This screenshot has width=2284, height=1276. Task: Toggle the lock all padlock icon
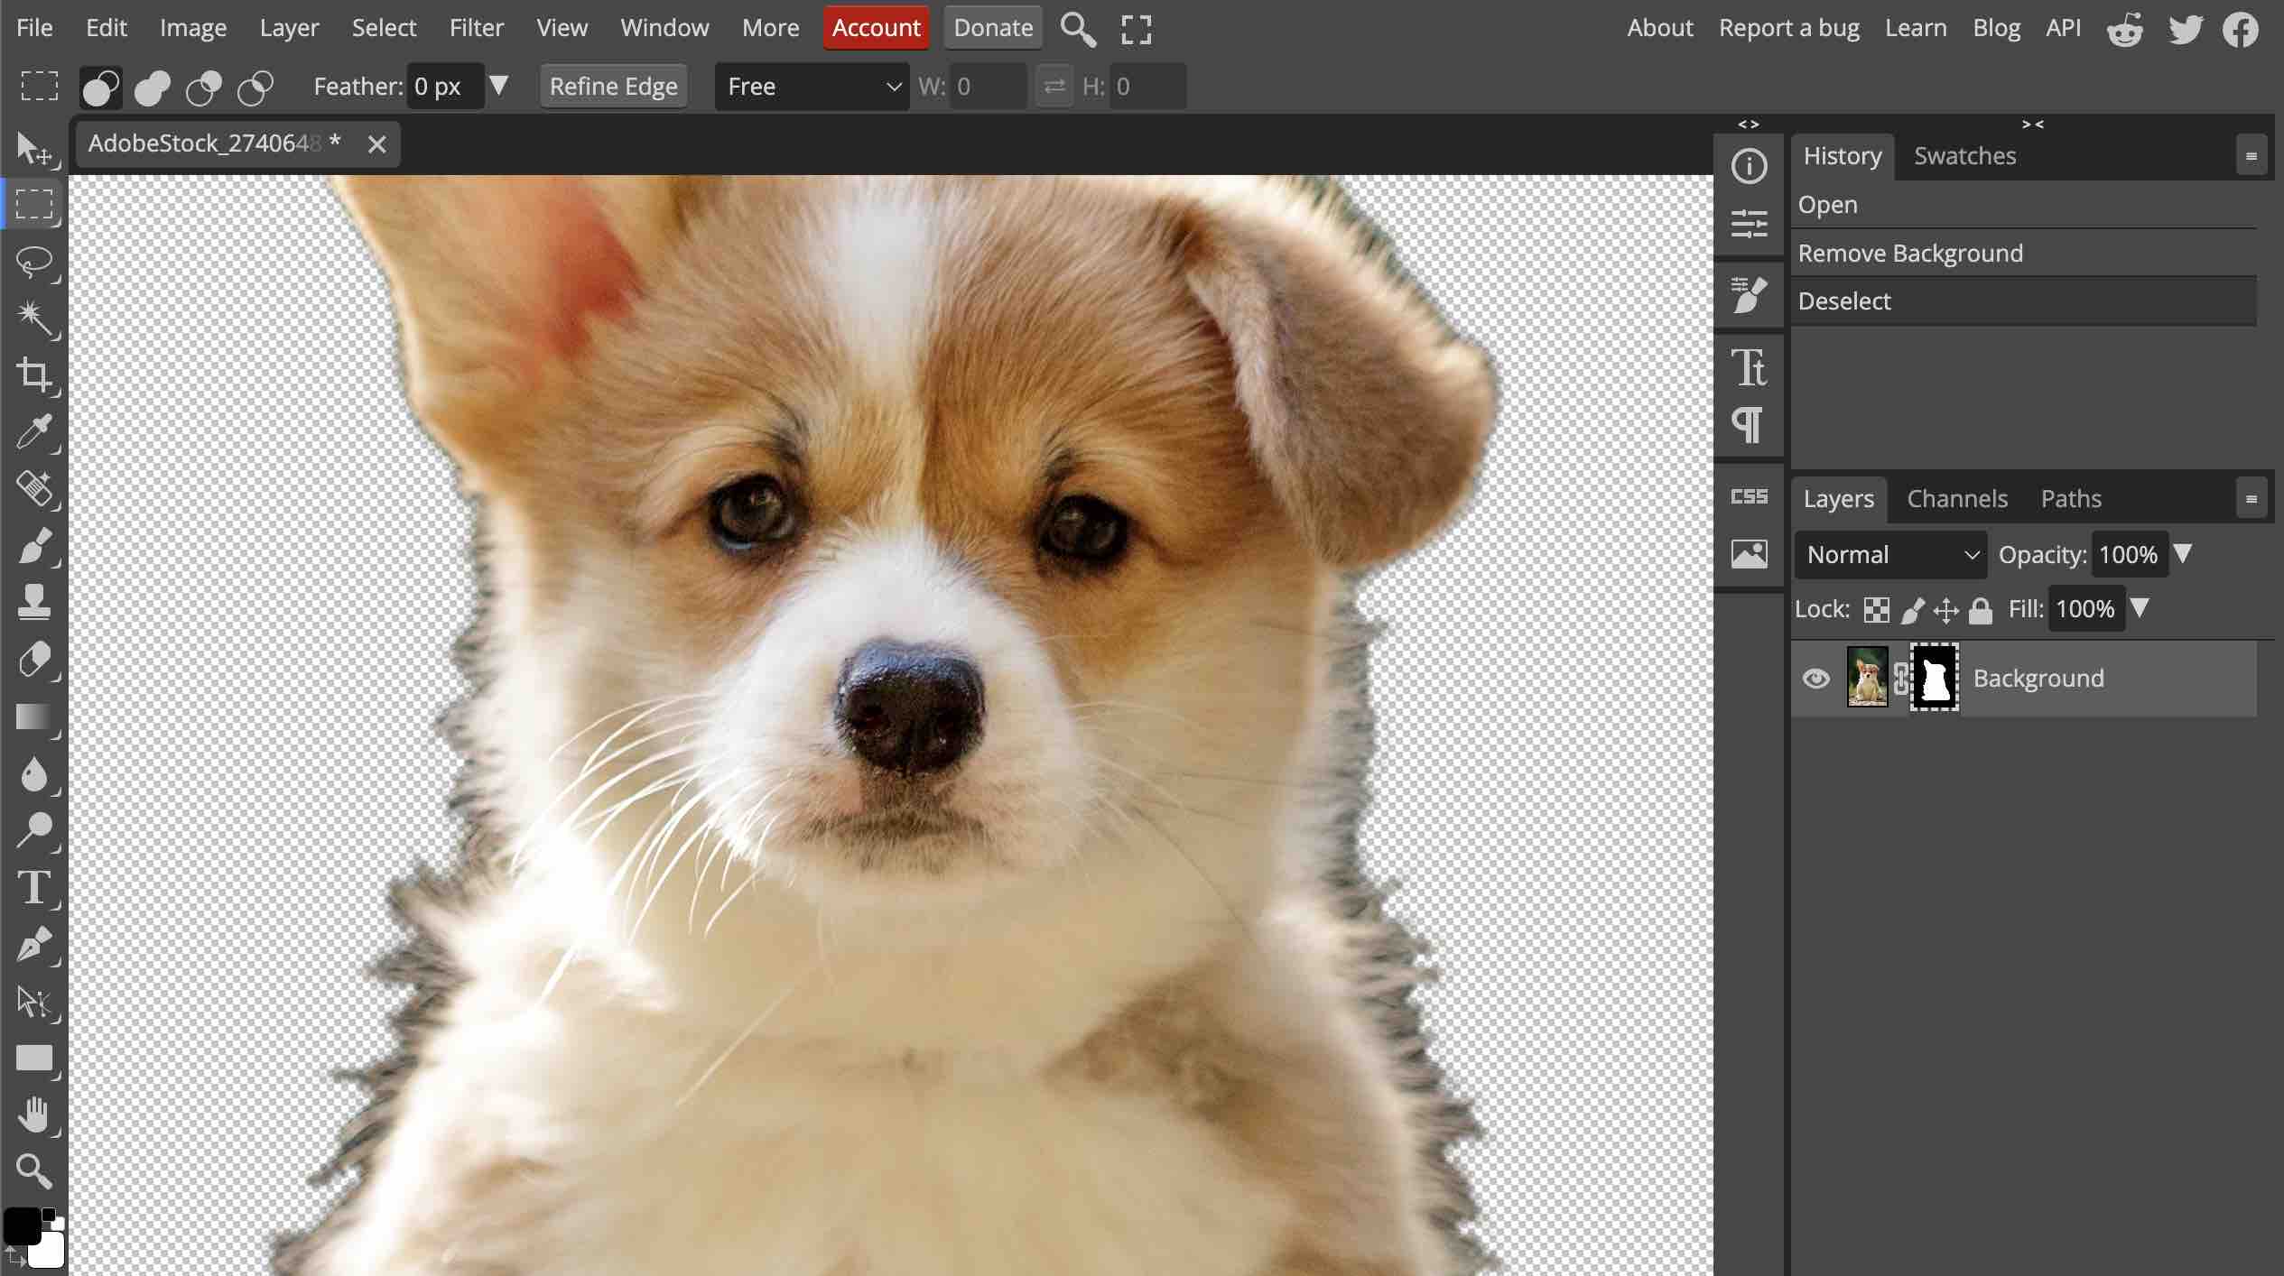(x=1980, y=611)
